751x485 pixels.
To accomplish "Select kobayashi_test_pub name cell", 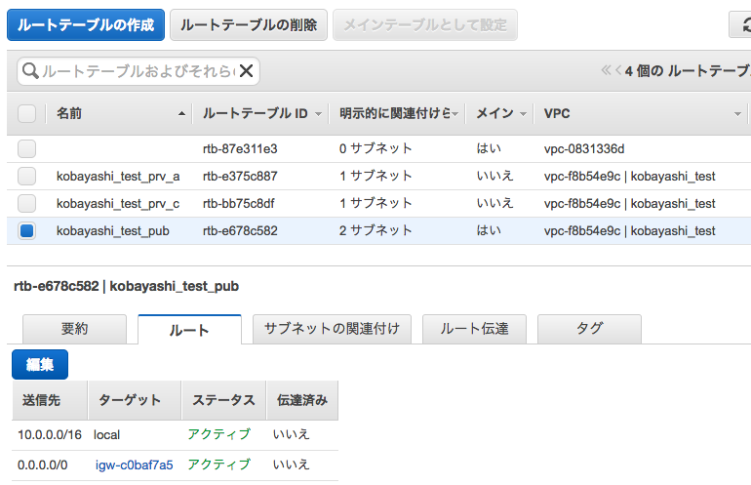I will pyautogui.click(x=113, y=231).
